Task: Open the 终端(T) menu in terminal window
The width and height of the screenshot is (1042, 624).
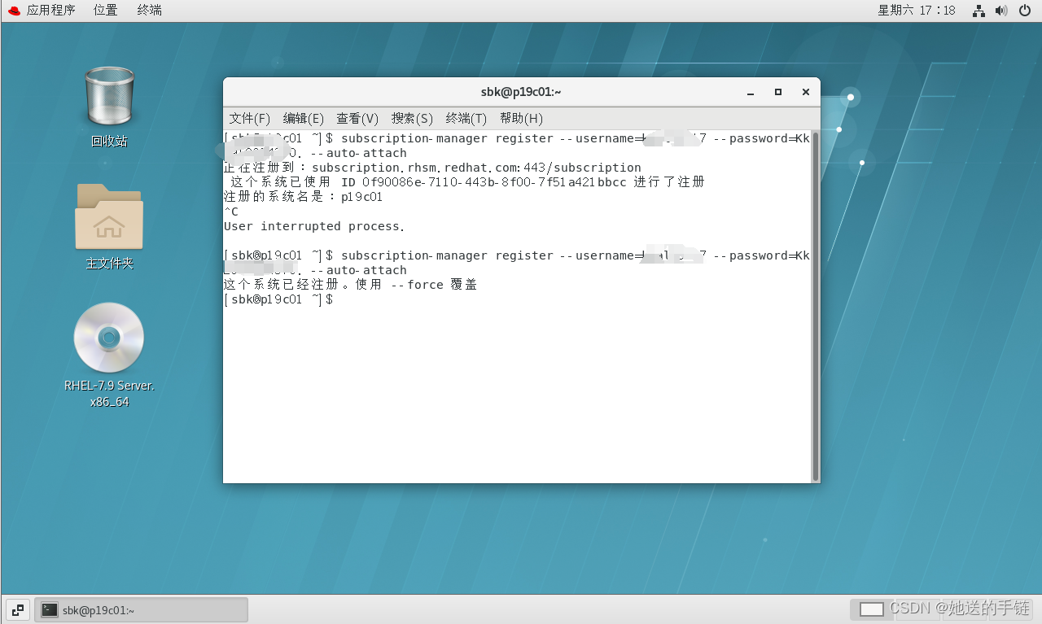Action: pyautogui.click(x=466, y=119)
